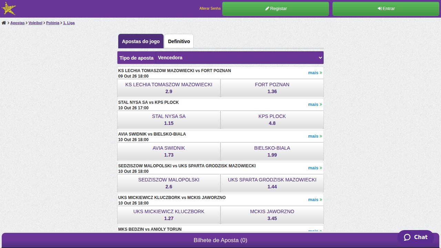The image size is (441, 248).
Task: Click the Sedziszow Malopolski vs UKS Sparta title
Action: 187,166
